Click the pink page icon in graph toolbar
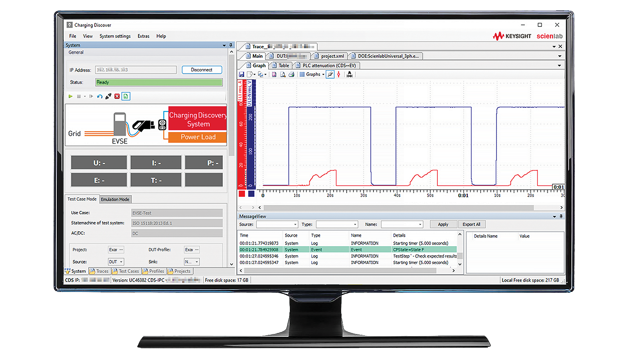The image size is (631, 355). pos(274,74)
